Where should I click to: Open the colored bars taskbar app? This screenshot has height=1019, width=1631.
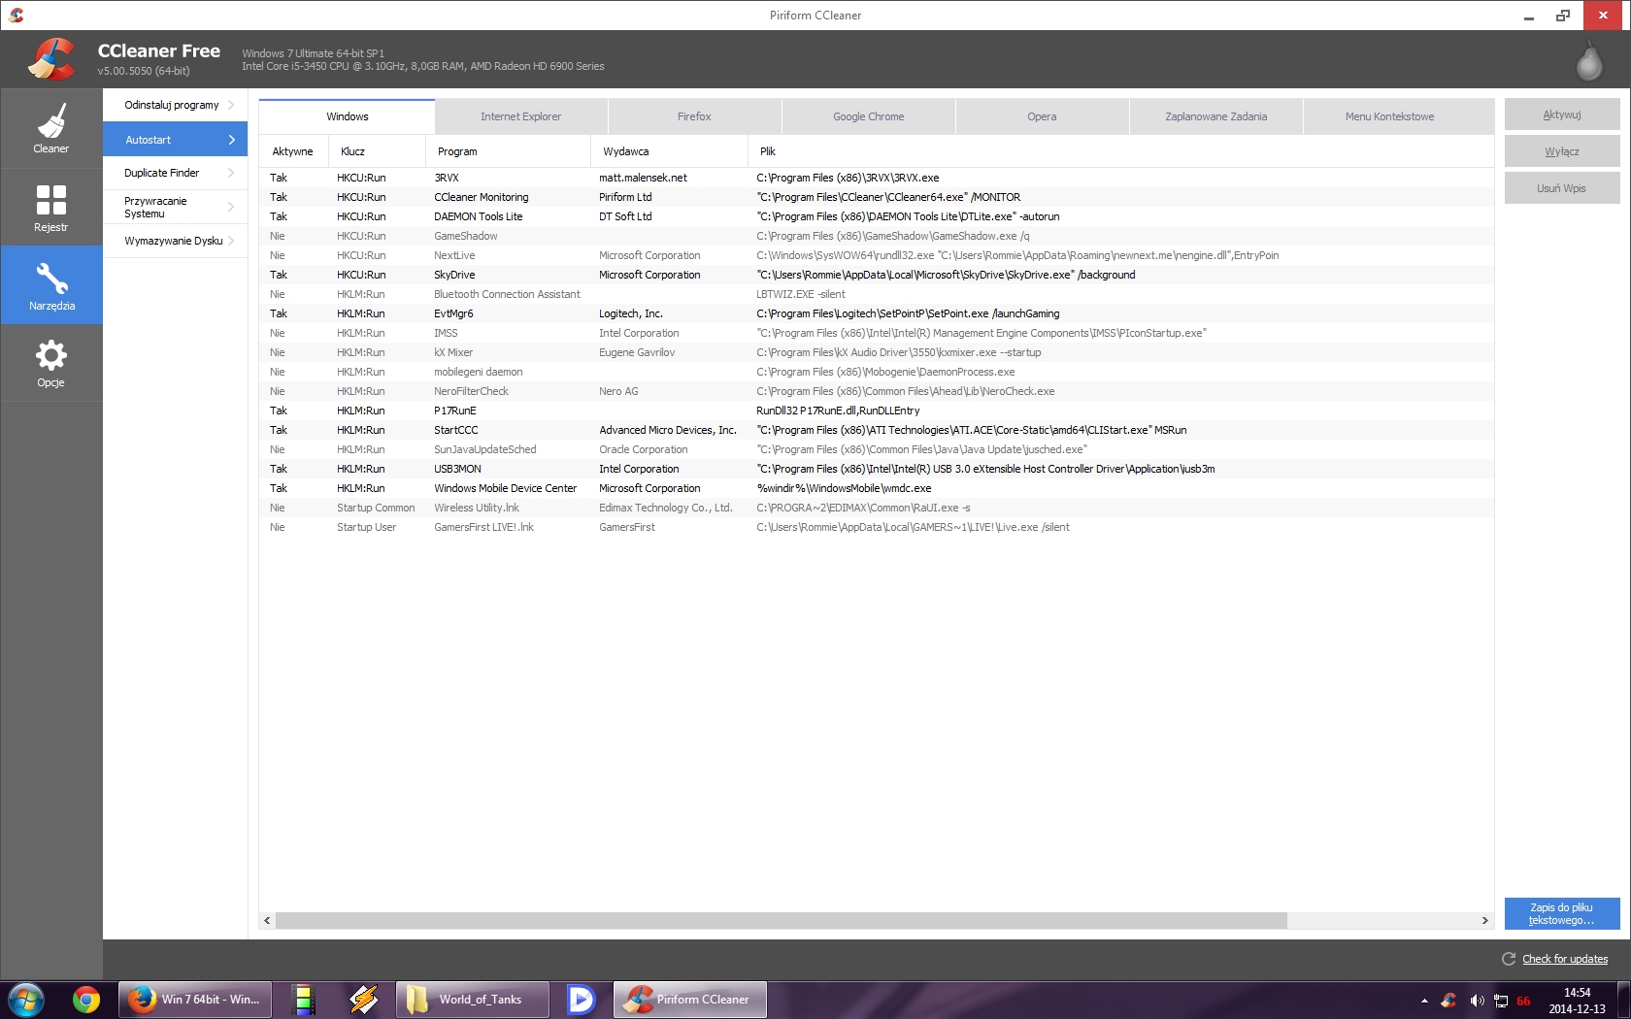pyautogui.click(x=304, y=1000)
